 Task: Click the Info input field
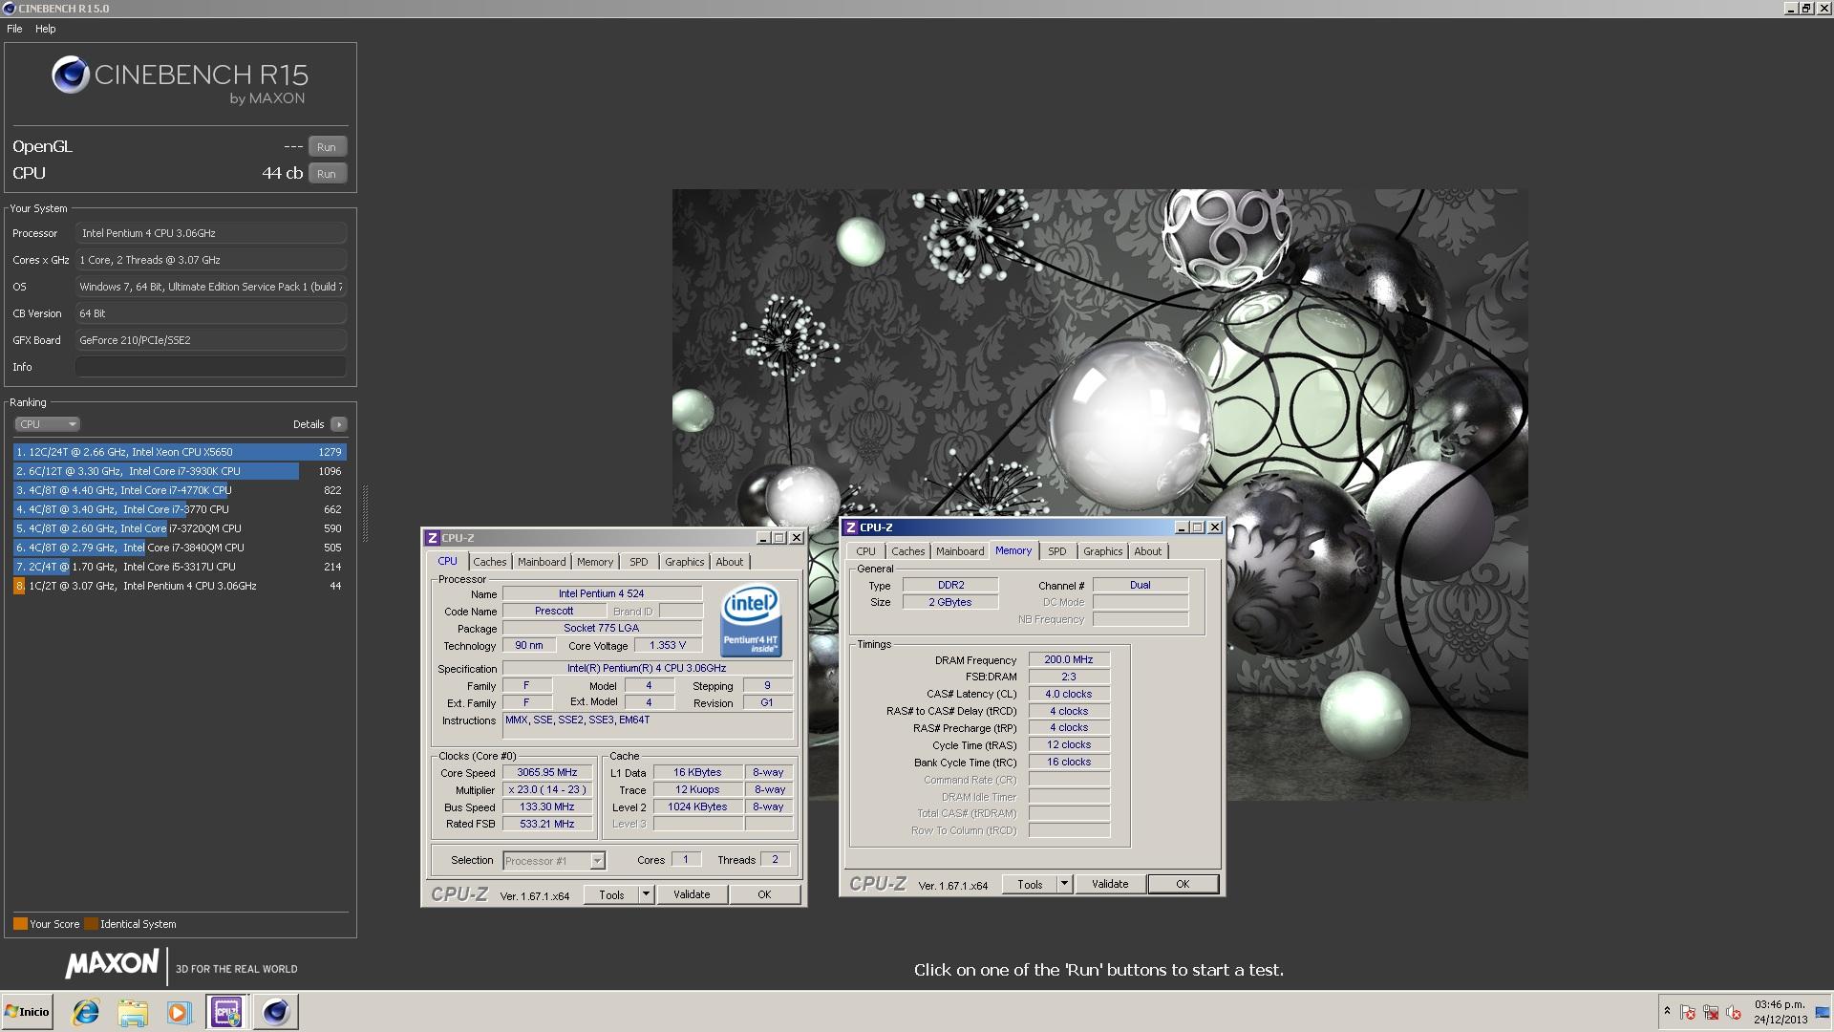click(x=211, y=367)
